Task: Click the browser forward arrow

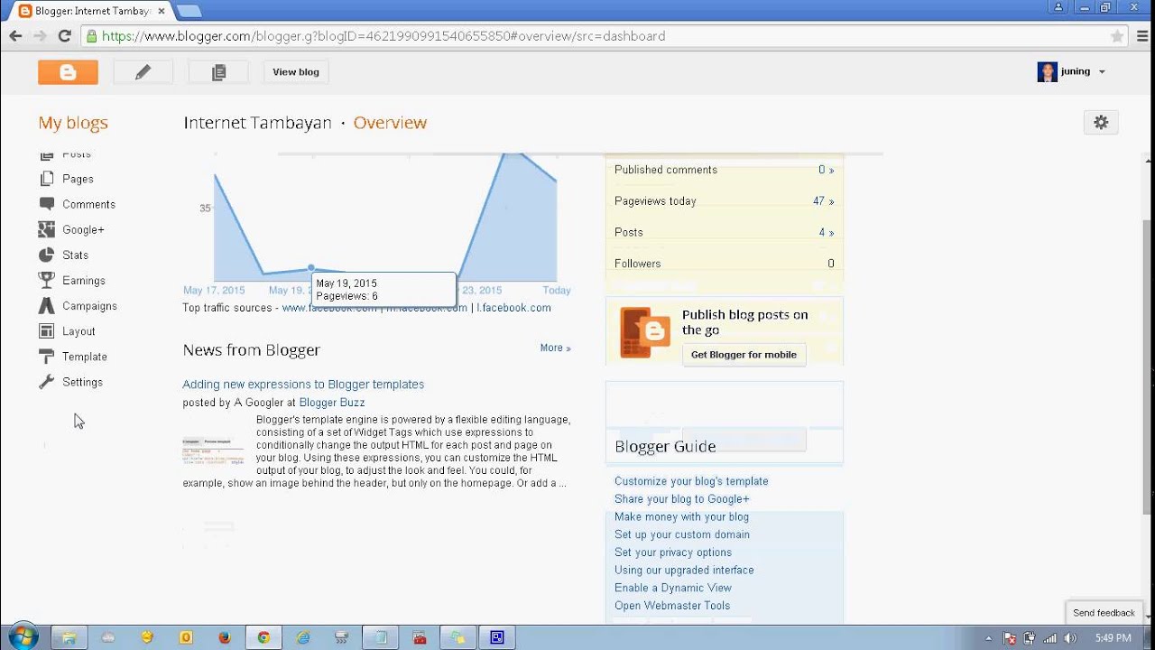Action: (x=40, y=36)
